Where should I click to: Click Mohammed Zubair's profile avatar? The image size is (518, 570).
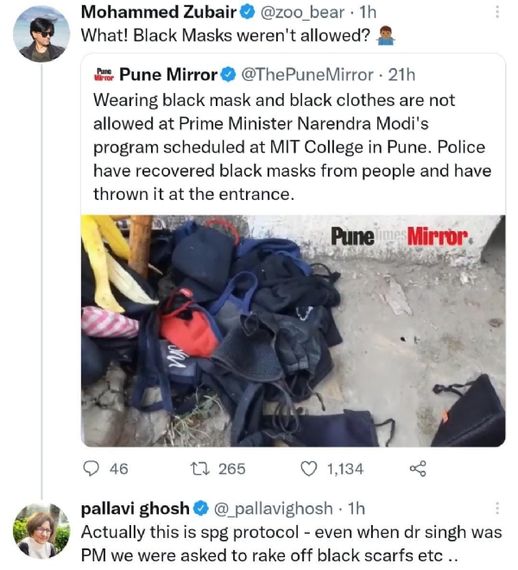click(x=41, y=34)
